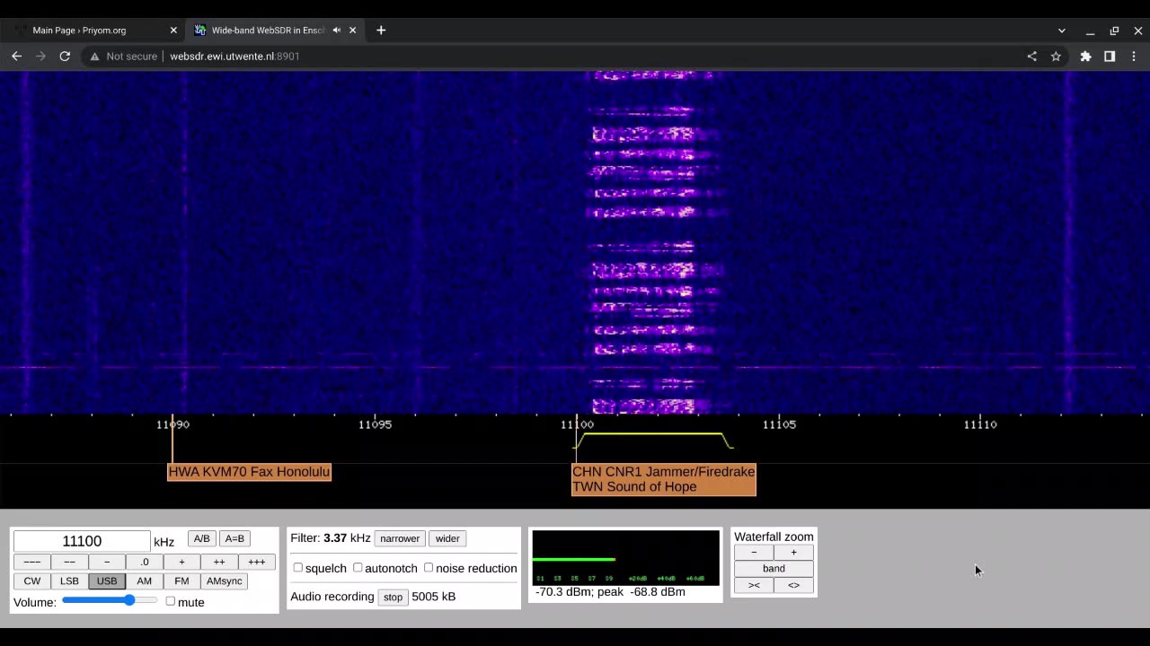
Task: Click the A=B button
Action: 234,538
